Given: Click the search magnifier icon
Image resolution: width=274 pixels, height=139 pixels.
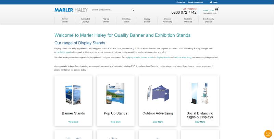Looking at the screenshot, I should click(133, 10).
